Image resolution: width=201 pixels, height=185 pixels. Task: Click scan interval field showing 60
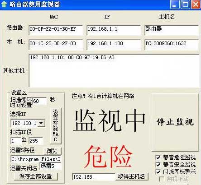39,101
